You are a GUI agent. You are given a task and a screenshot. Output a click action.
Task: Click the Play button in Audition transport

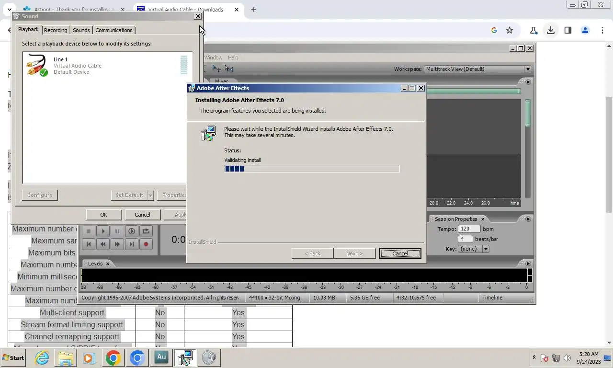point(103,231)
